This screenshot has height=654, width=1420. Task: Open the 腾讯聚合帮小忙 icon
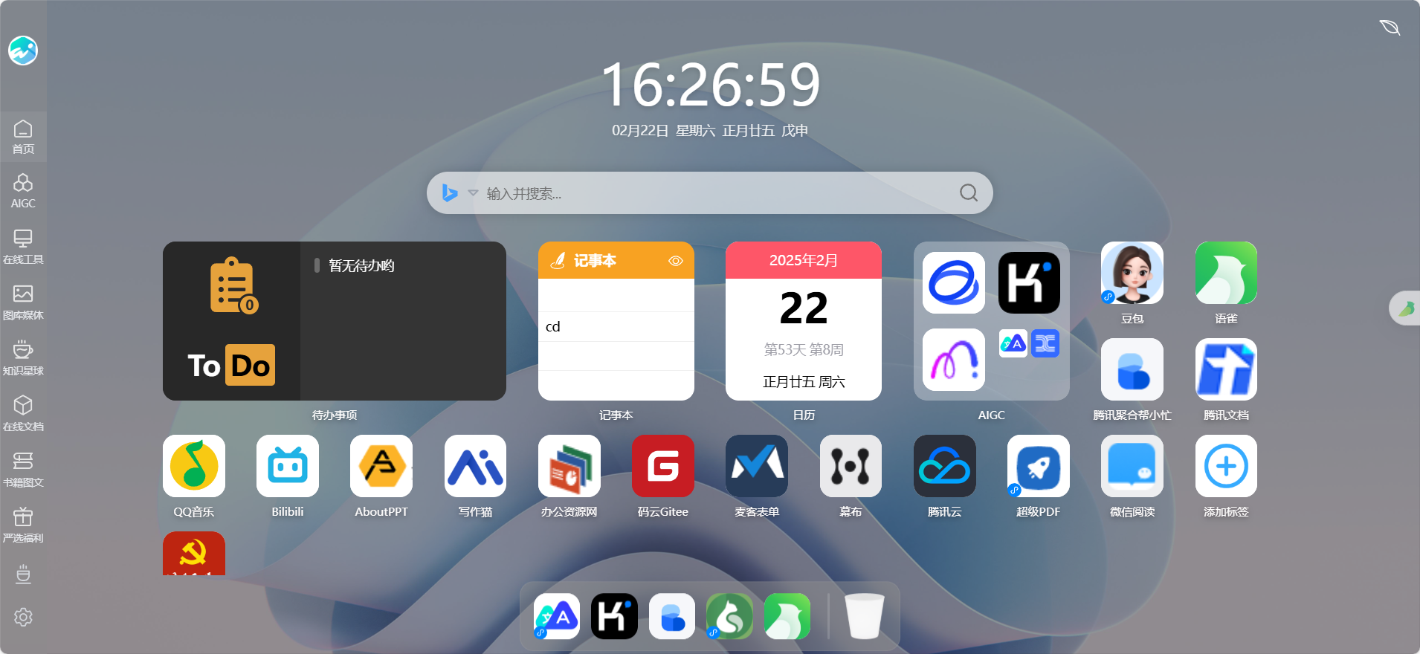[1132, 369]
